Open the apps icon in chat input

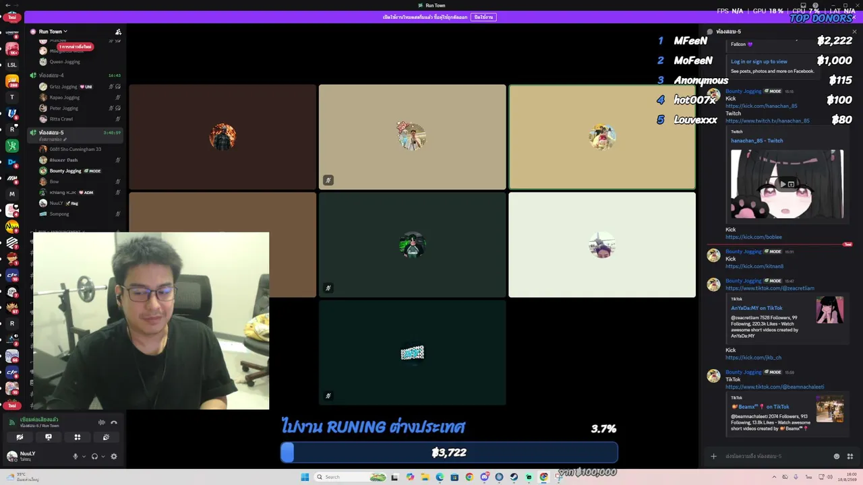850,456
